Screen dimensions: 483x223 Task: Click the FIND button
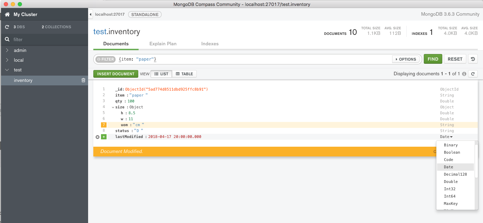[x=433, y=59]
